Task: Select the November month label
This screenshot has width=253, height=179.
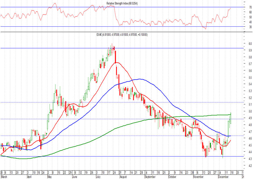Action: 199,177
